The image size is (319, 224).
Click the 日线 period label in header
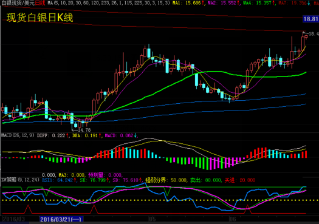point(40,3)
